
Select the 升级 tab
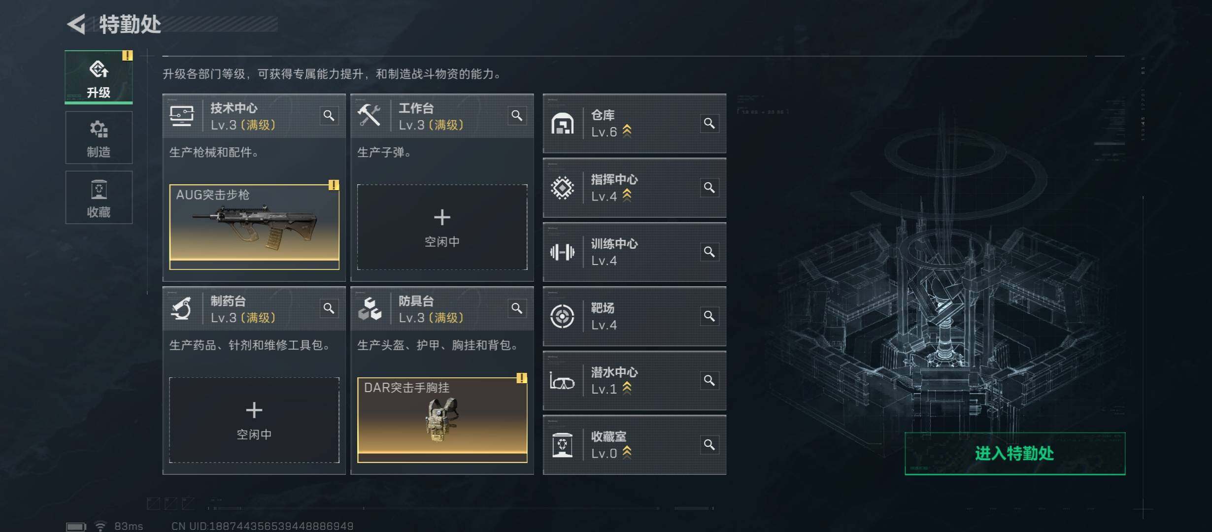(x=99, y=77)
